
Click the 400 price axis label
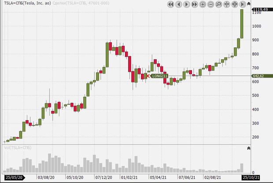click(255, 110)
